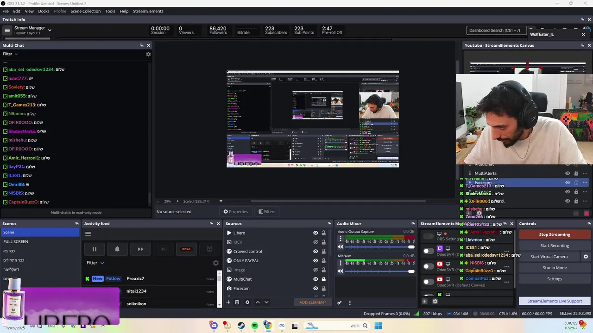Adjust the Mic/Aux volume slider

point(379,271)
